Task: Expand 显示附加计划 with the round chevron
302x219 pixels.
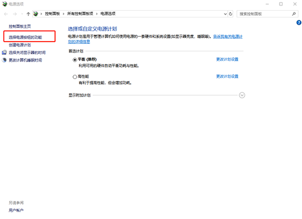Action: tap(242, 95)
